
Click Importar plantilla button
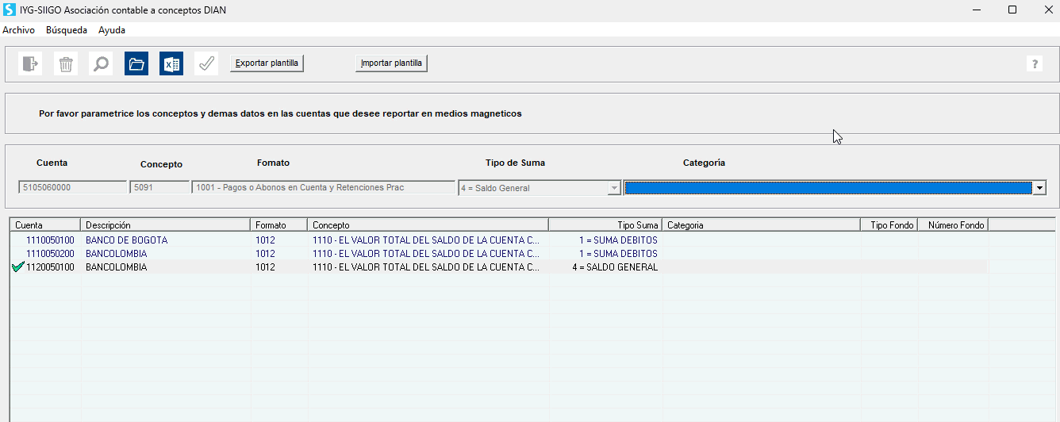(x=392, y=63)
